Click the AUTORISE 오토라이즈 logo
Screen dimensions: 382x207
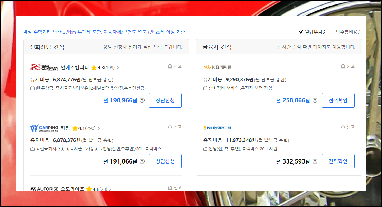pyautogui.click(x=44, y=189)
